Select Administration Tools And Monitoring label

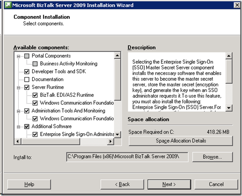click(68, 111)
